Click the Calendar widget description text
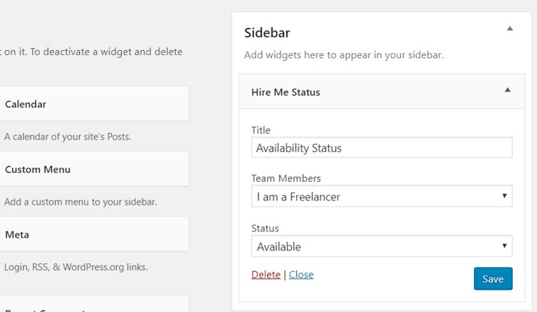 pos(67,137)
